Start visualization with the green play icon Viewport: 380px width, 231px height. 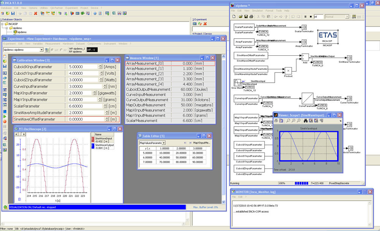(x=5, y=116)
